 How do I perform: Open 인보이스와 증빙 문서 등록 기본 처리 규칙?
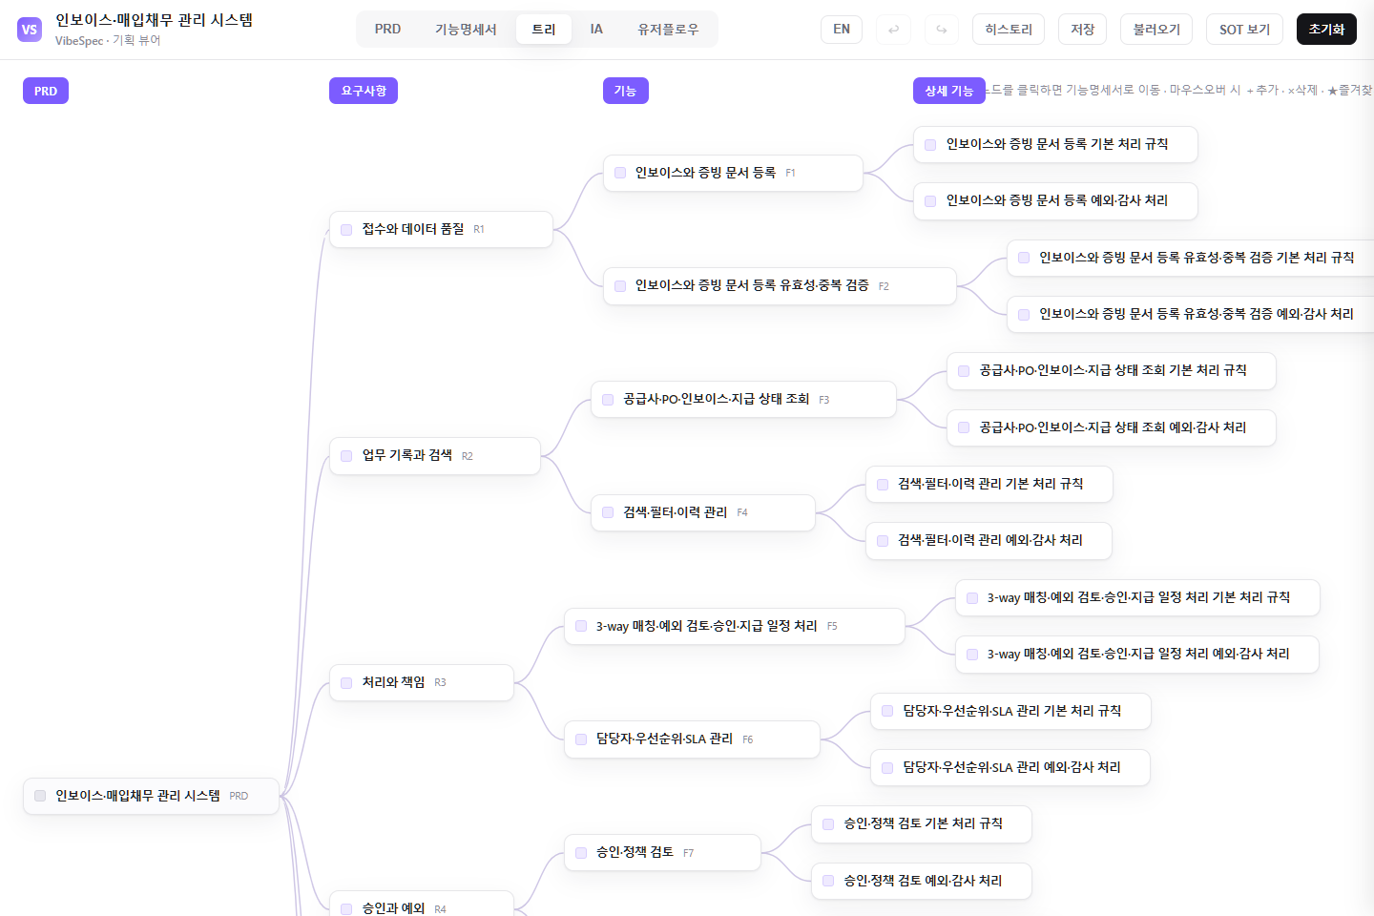pyautogui.click(x=1055, y=144)
